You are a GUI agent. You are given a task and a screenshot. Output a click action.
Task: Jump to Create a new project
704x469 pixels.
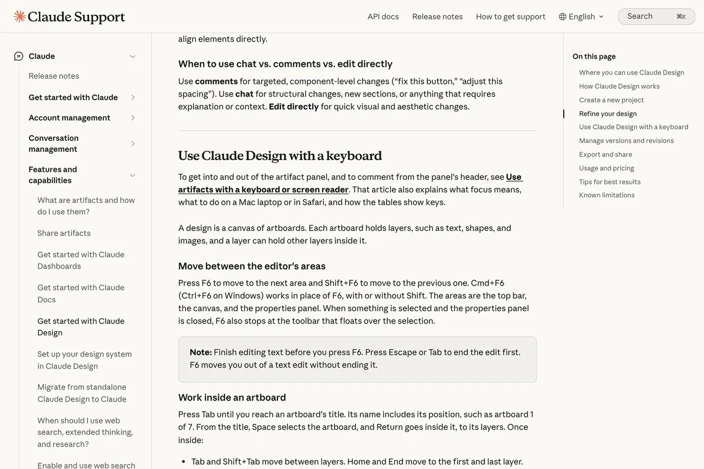611,100
